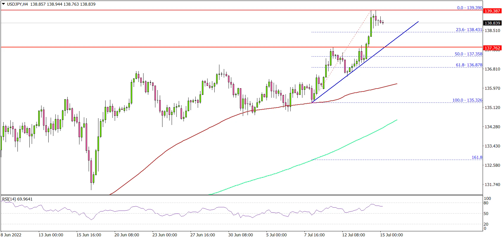Screen dimensions: 504x239
Task: Click the 131.740 price axis value
Action: click(x=492, y=185)
